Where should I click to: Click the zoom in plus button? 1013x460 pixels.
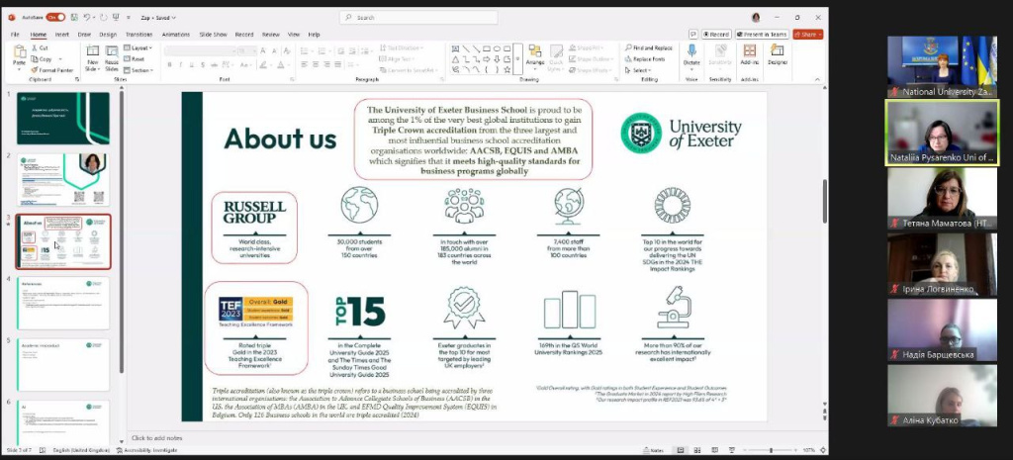tap(796, 450)
